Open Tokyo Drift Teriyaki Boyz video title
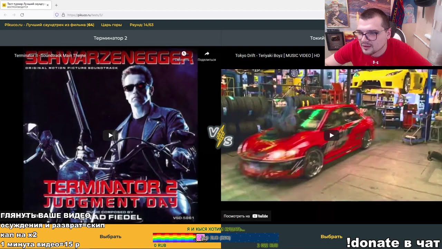 click(277, 55)
